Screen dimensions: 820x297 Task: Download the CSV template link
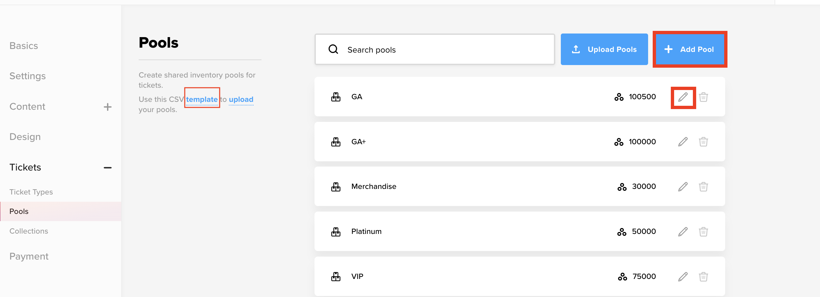click(202, 99)
